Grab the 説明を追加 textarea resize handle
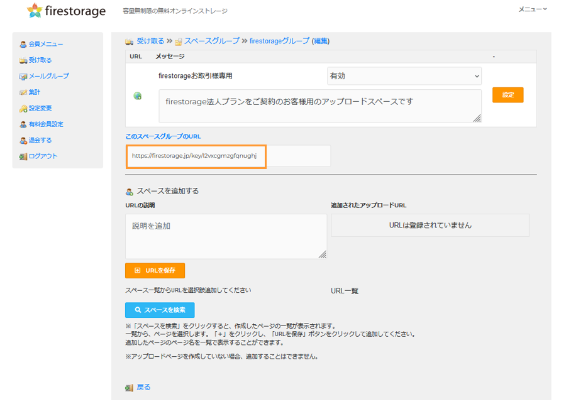The image size is (583, 409). click(x=323, y=254)
